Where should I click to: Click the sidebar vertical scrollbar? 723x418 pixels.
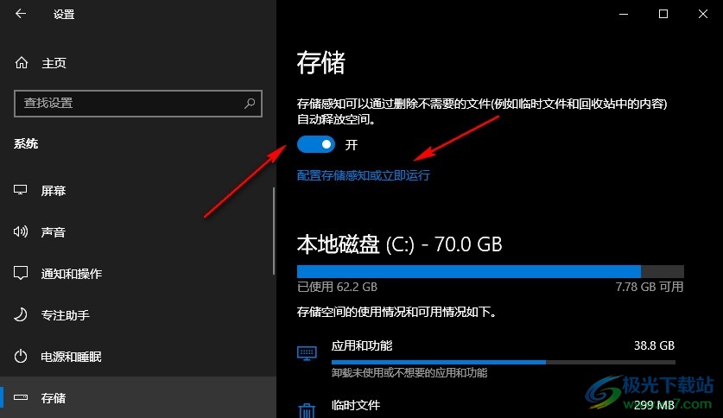[274, 231]
